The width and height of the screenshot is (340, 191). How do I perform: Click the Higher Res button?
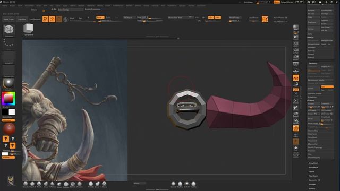(x=327, y=67)
